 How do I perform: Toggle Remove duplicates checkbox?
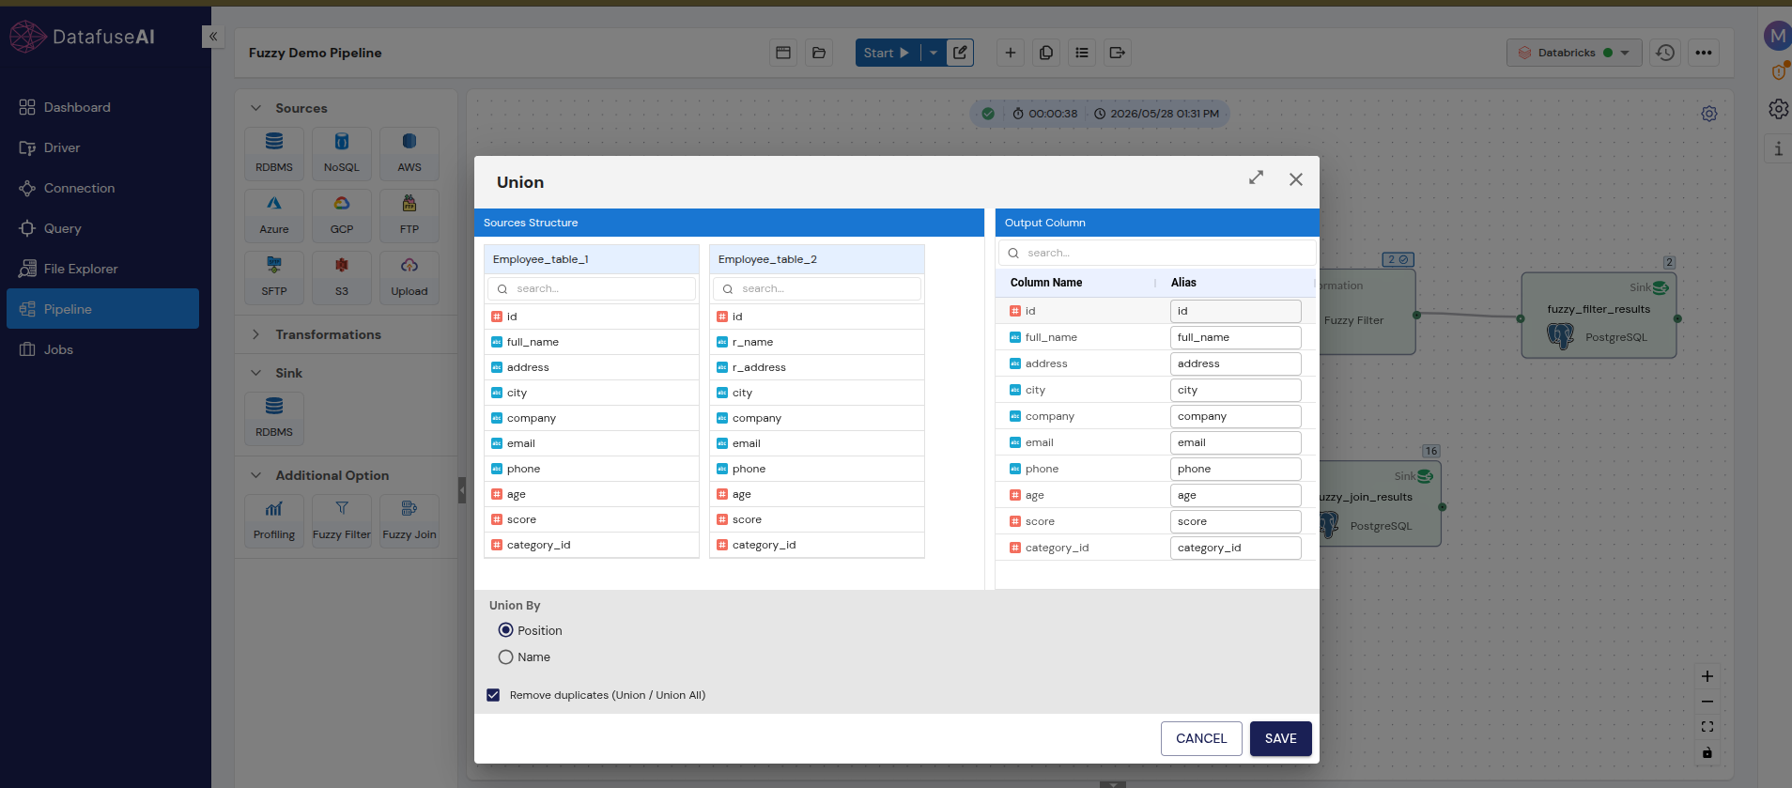493,695
